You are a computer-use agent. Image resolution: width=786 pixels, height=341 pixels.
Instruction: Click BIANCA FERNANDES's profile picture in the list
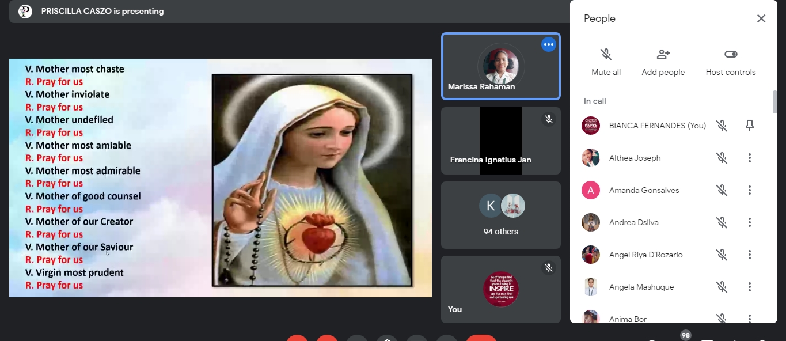(x=591, y=126)
